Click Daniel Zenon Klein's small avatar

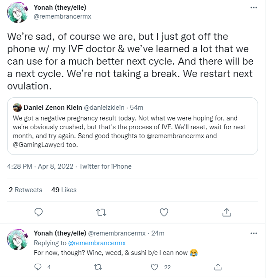17,108
